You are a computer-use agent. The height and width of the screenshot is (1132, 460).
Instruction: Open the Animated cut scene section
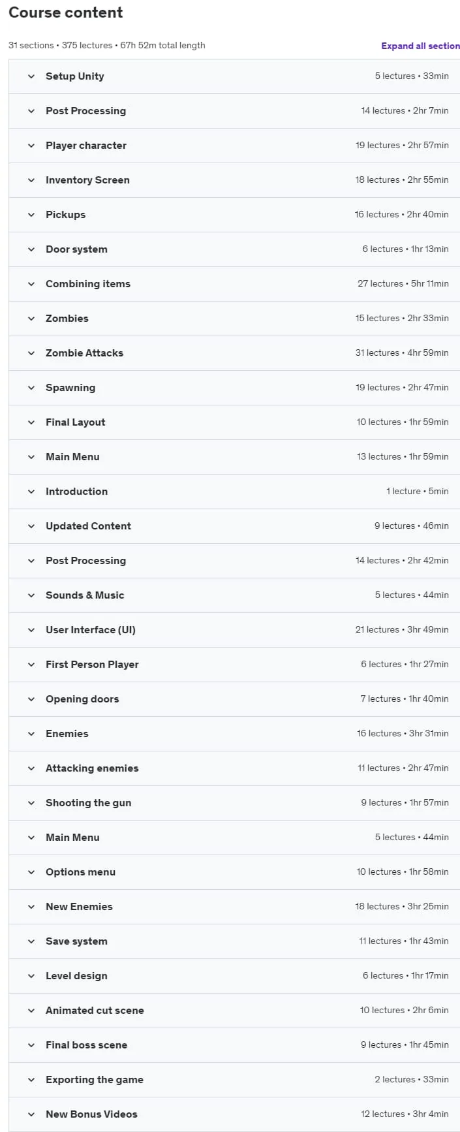(x=234, y=1011)
